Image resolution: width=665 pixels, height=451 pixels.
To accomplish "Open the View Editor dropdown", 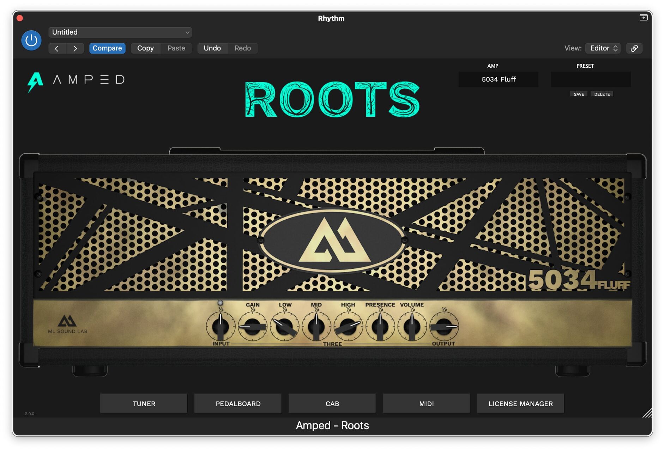I will pos(603,48).
